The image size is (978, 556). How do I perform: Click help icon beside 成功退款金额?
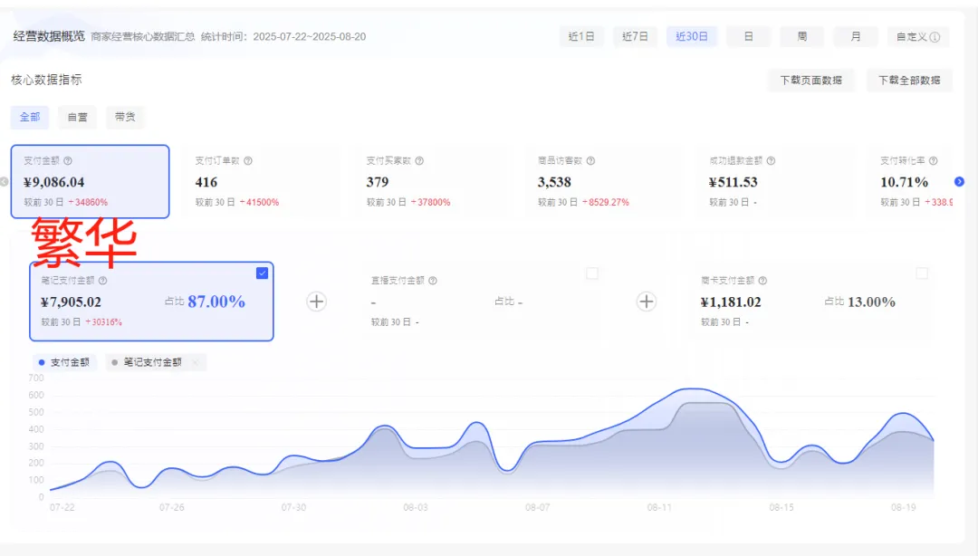[771, 161]
